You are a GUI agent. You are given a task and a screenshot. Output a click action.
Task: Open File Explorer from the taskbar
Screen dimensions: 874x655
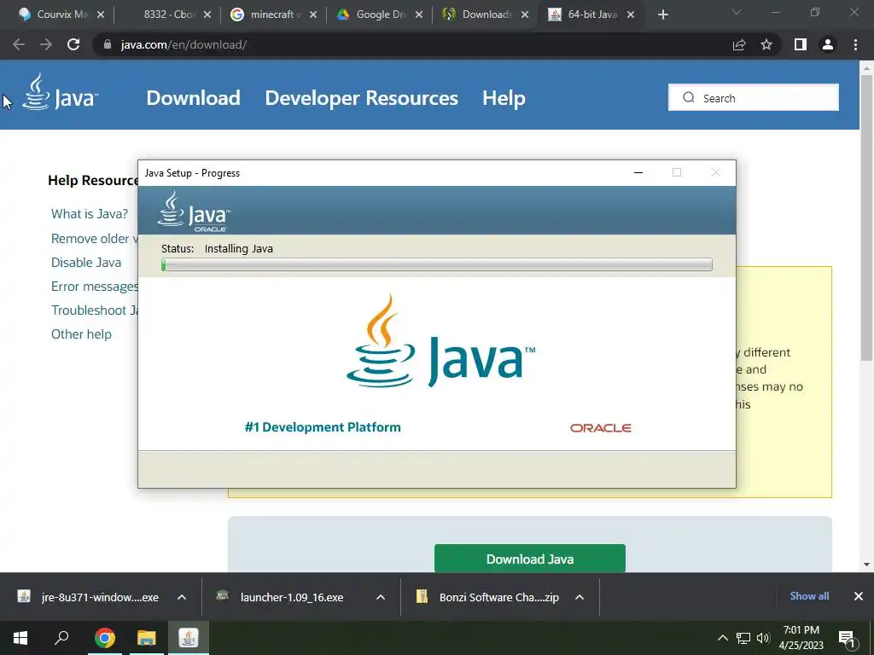click(147, 638)
